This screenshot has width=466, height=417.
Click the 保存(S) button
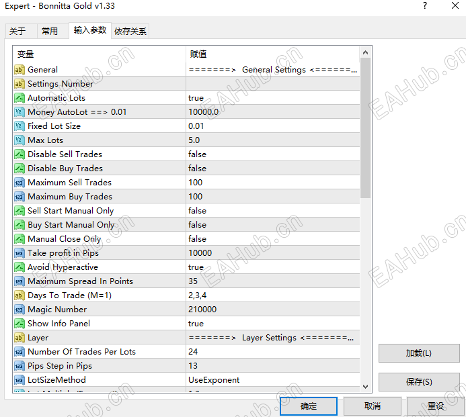pyautogui.click(x=419, y=382)
